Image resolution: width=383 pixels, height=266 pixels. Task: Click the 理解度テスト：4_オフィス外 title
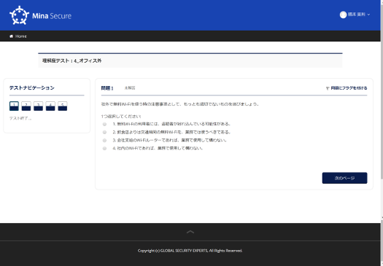pos(71,60)
